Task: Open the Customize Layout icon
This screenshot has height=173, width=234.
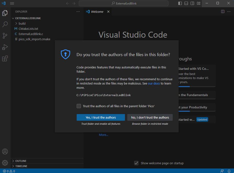Action: pyautogui.click(x=199, y=3)
